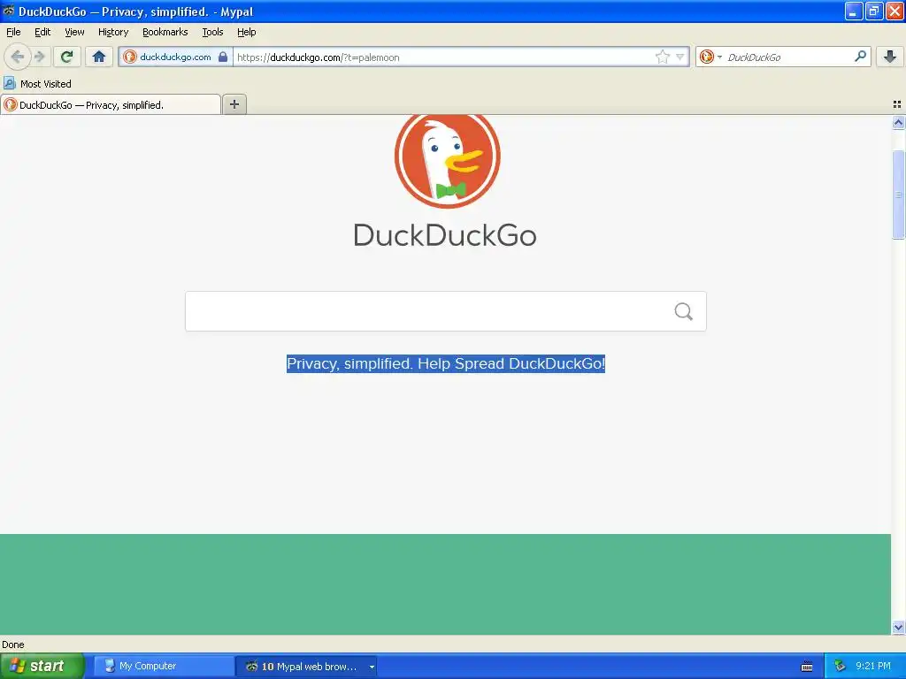
Task: Go to the home page via house icon
Action: 99,57
